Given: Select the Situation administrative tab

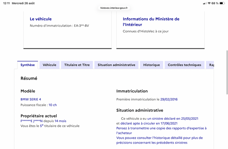Looking at the screenshot, I should coord(117,65).
